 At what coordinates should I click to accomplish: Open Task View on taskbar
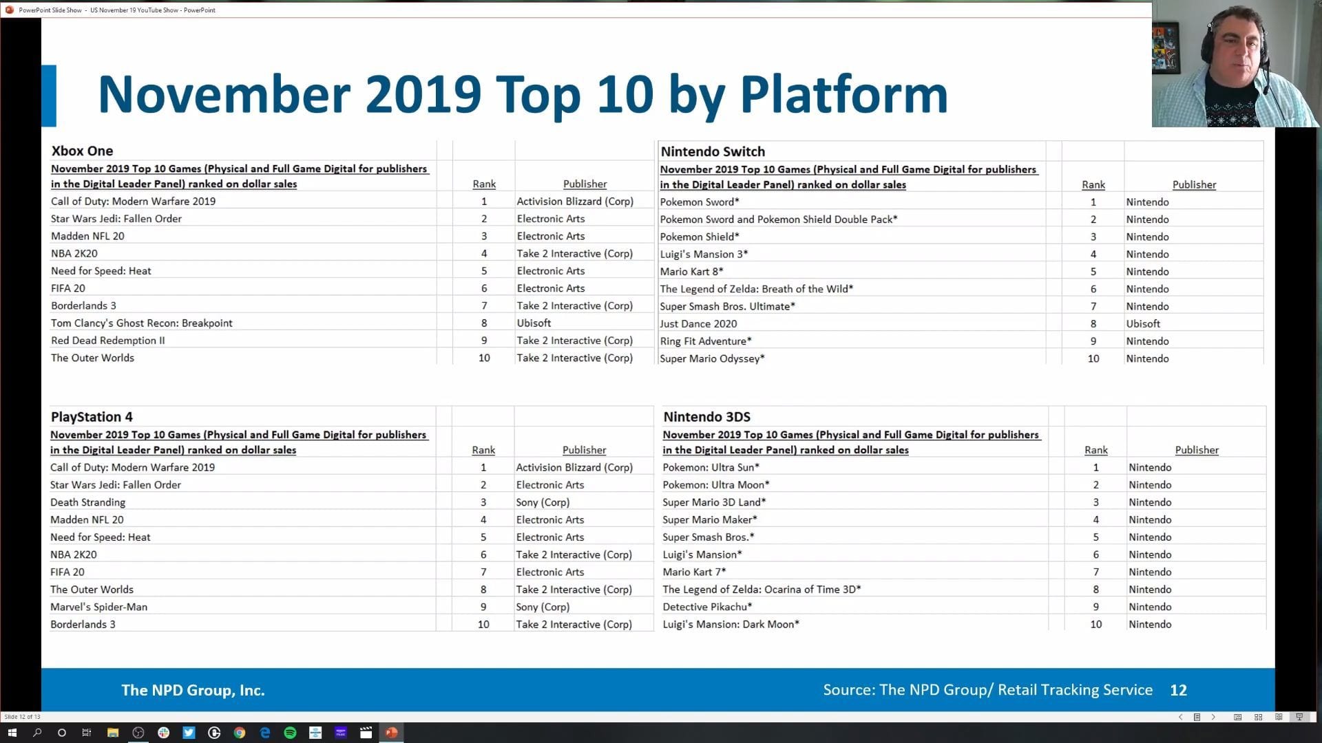pyautogui.click(x=87, y=733)
